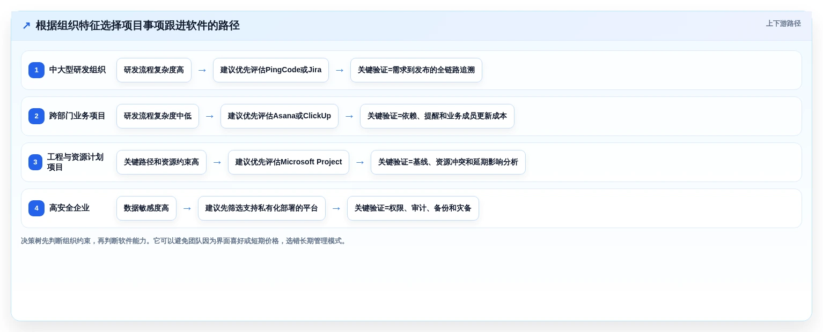This screenshot has width=823, height=332.
Task: Click arrow after 数据敏感度高
Action: [x=187, y=208]
